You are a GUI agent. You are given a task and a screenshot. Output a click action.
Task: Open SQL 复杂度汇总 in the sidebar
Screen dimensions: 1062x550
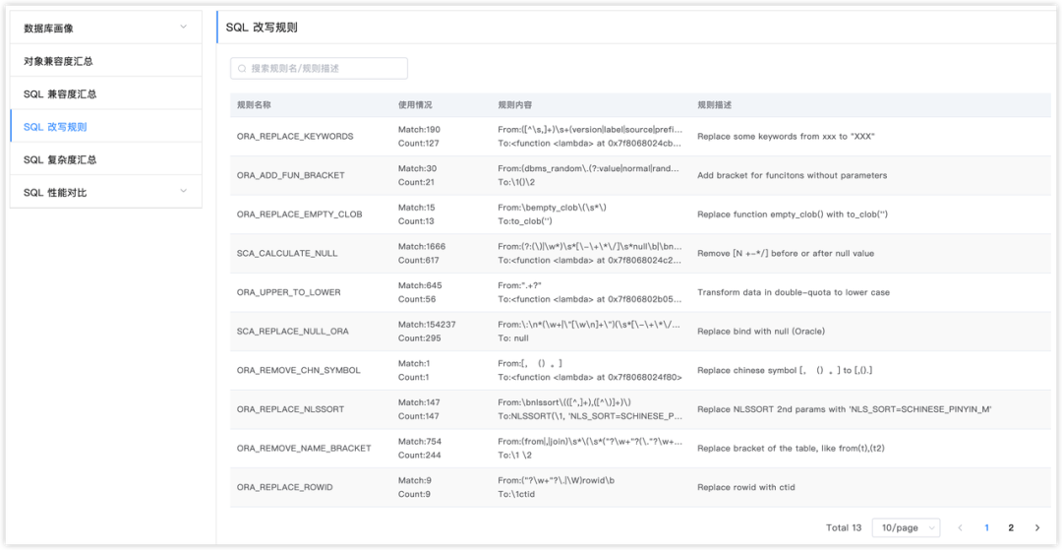105,159
